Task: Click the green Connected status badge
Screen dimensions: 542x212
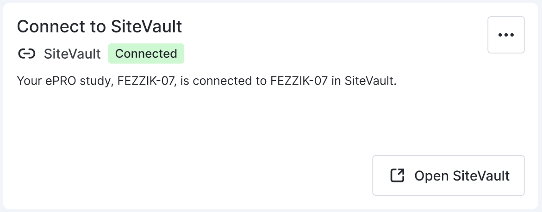Action: 146,54
